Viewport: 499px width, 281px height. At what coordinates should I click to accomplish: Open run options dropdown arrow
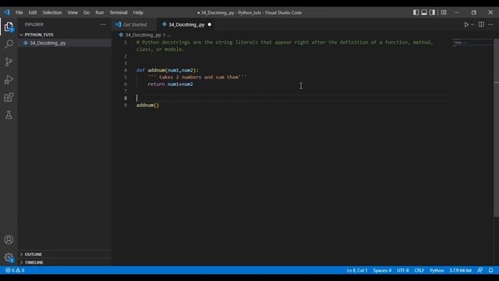tap(472, 24)
